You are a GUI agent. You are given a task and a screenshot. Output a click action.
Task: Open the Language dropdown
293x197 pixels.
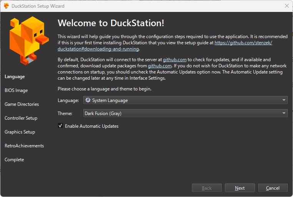[x=185, y=100]
